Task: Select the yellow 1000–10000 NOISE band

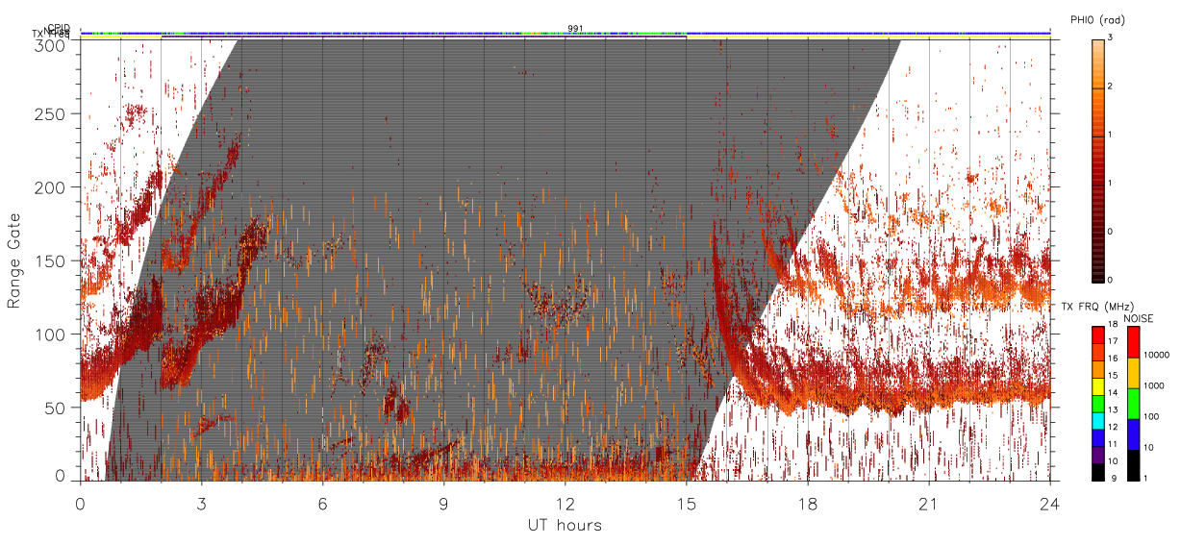Action: 1134,373
